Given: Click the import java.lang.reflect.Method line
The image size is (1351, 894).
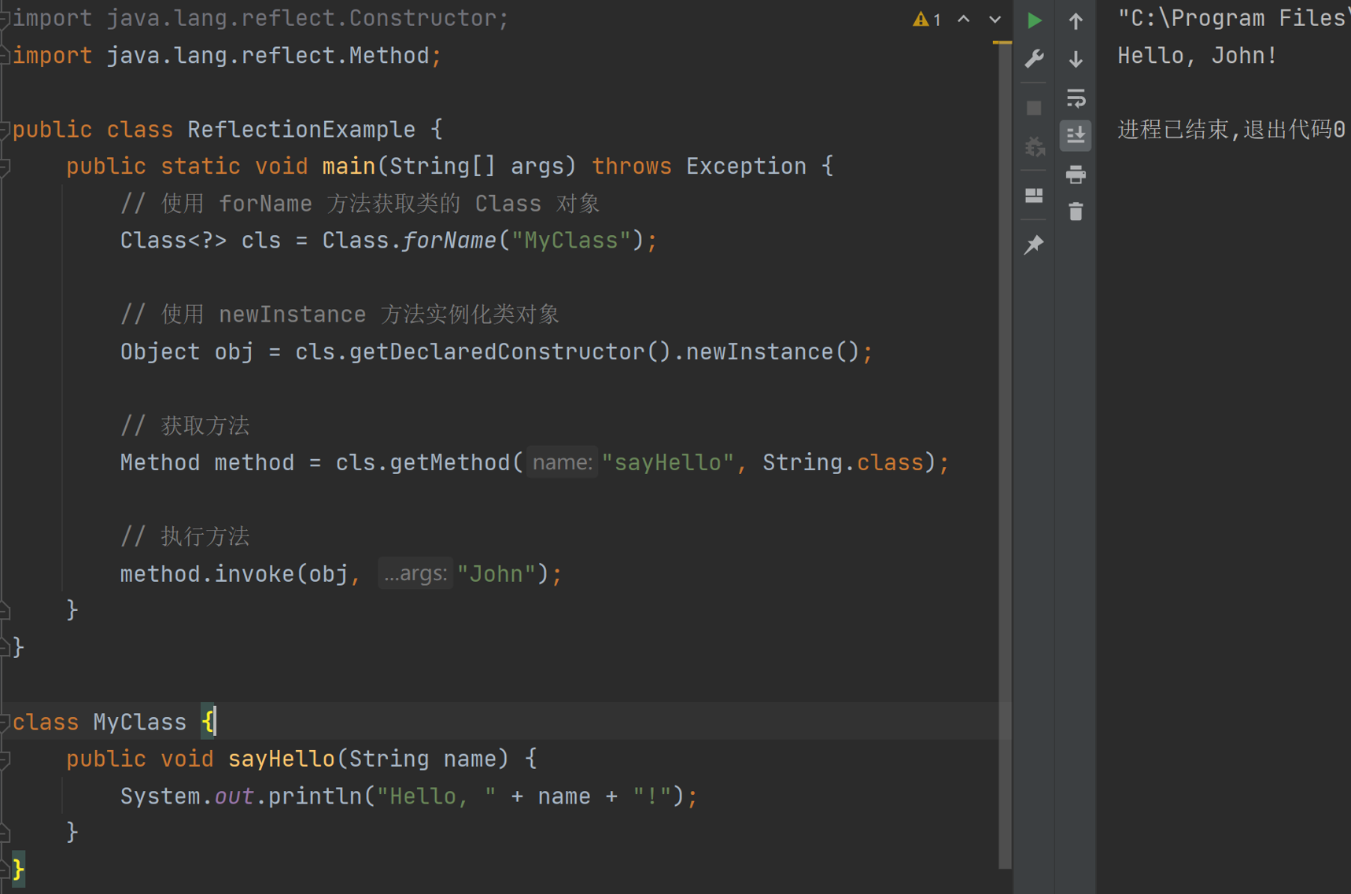Looking at the screenshot, I should (227, 56).
